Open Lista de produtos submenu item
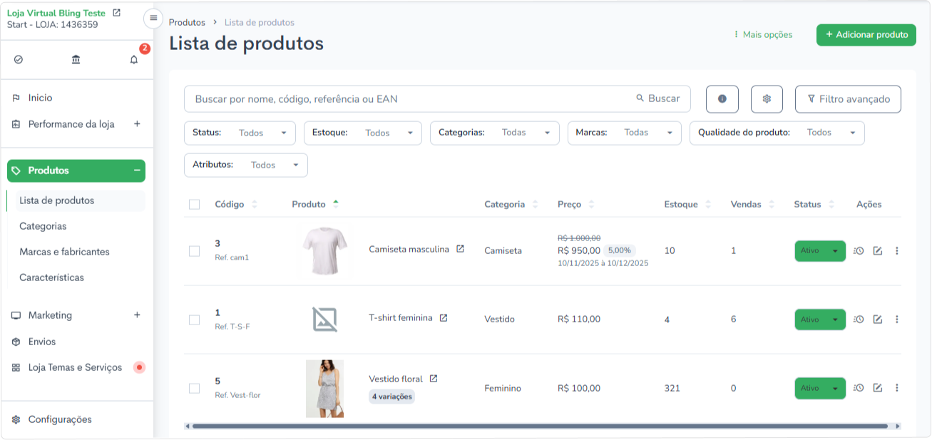 click(81, 200)
